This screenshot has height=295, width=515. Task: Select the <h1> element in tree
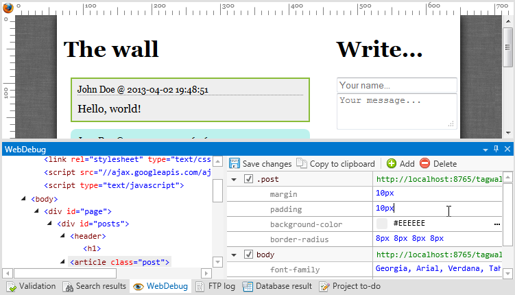point(92,248)
